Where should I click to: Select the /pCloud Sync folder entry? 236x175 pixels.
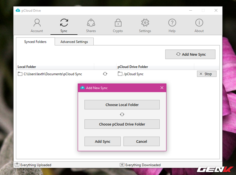133,74
